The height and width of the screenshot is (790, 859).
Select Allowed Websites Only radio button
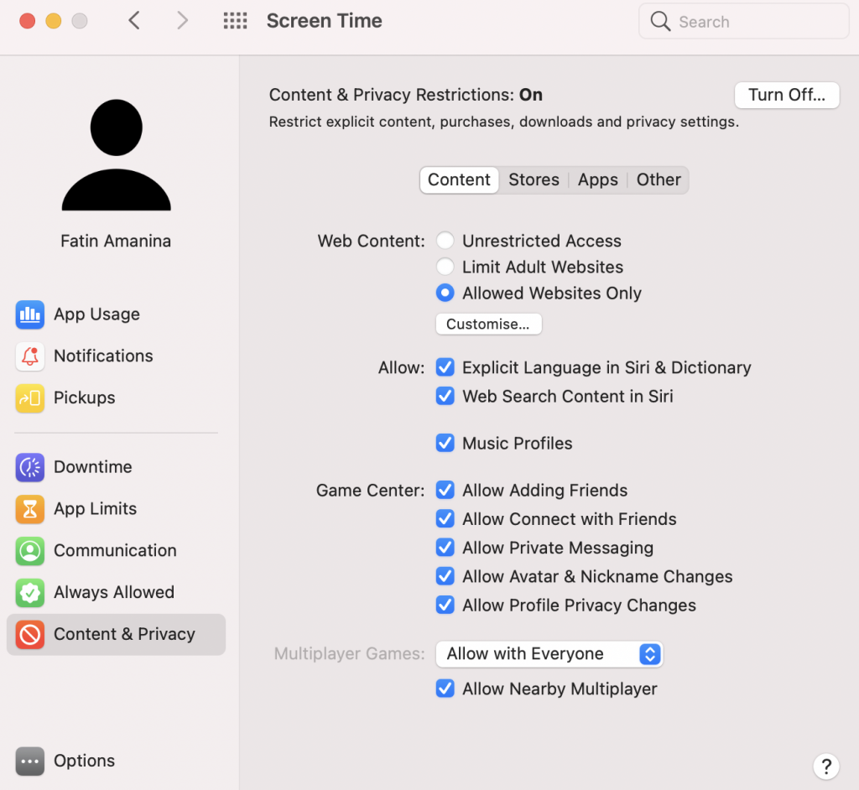coord(445,293)
